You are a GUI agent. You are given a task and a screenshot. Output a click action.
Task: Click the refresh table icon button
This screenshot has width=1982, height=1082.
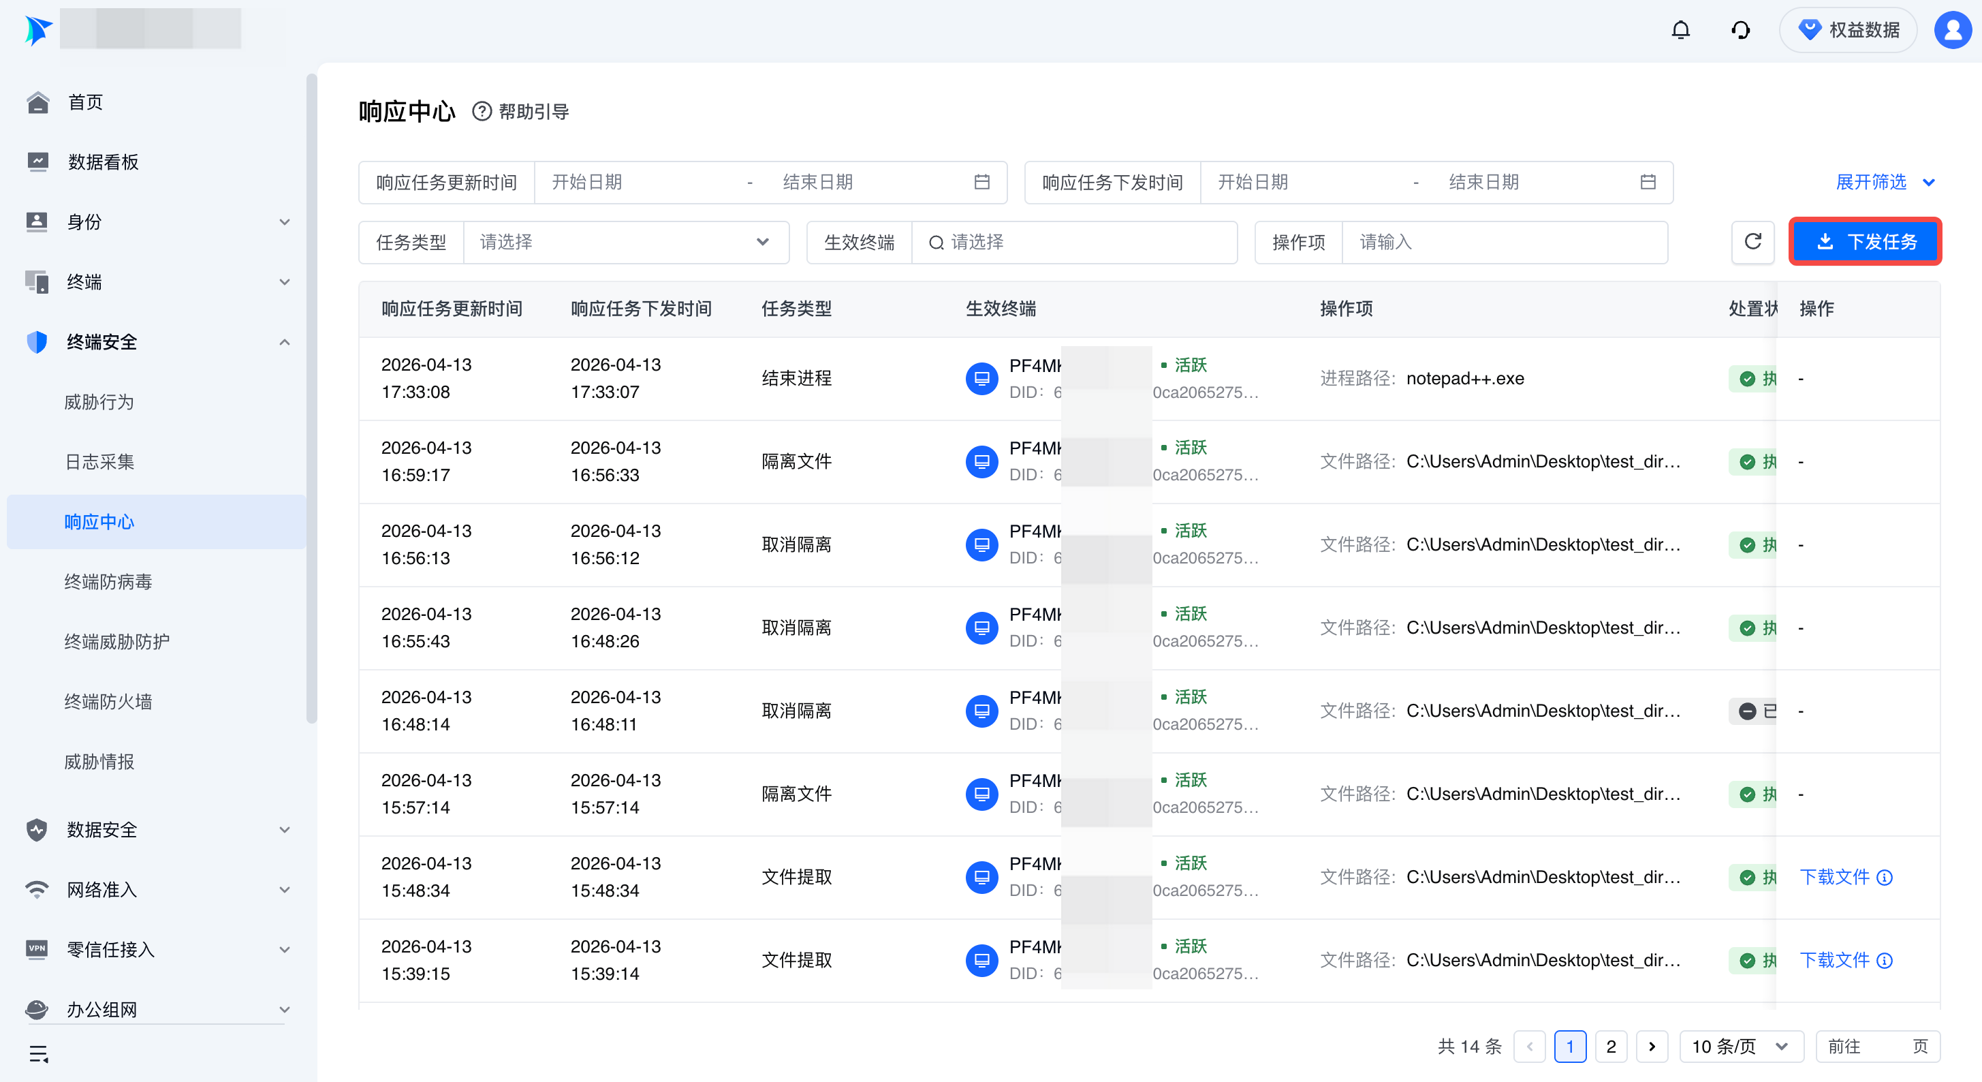click(x=1752, y=243)
